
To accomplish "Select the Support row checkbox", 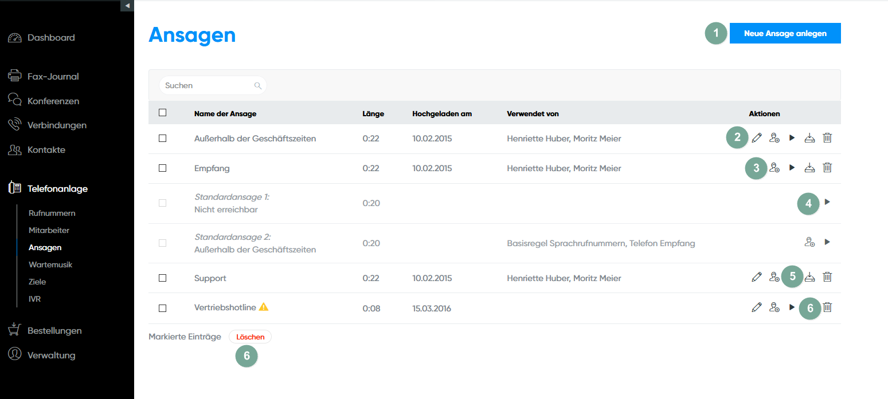I will click(163, 278).
